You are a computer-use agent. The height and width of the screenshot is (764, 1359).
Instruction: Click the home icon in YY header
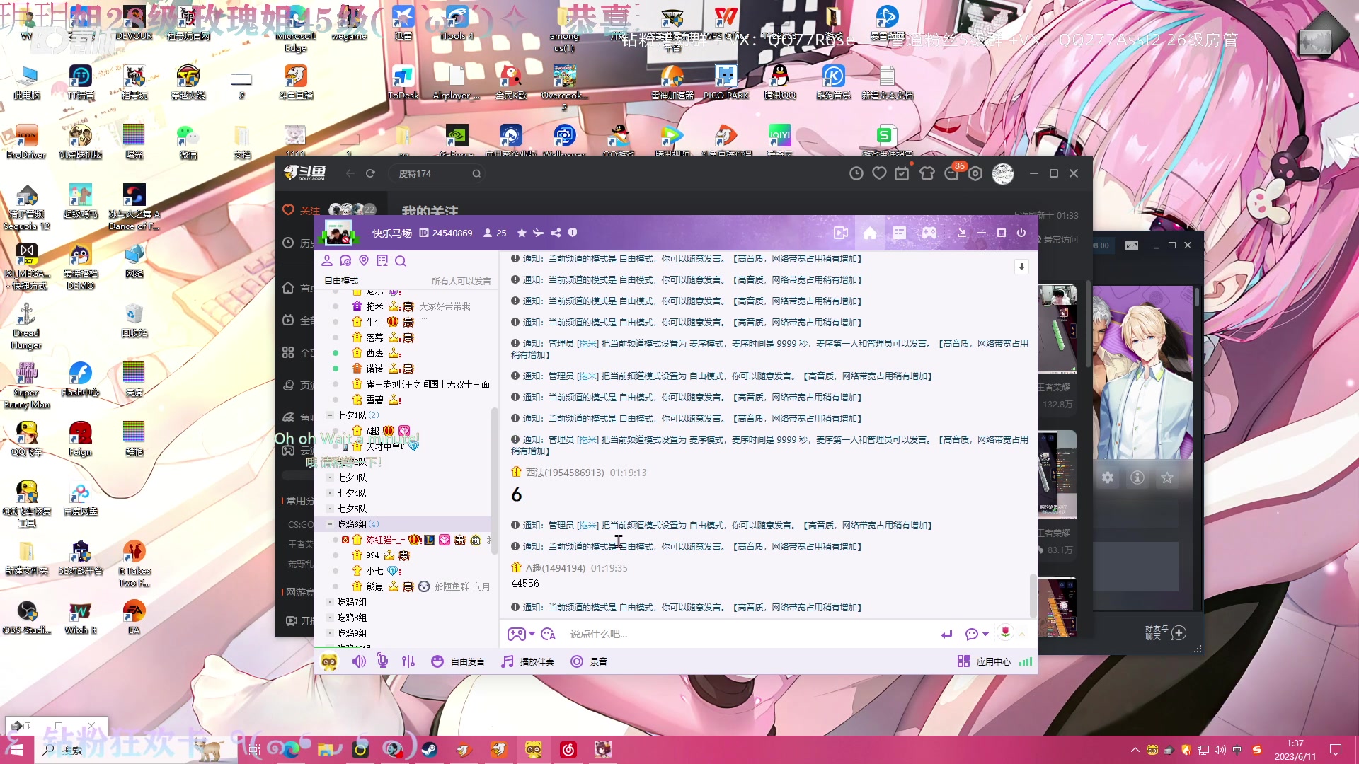click(x=869, y=233)
